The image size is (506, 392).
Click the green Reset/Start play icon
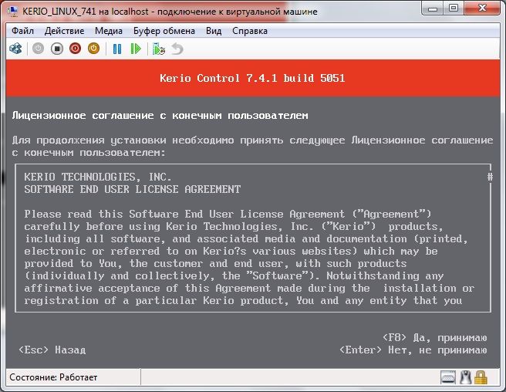coord(136,49)
